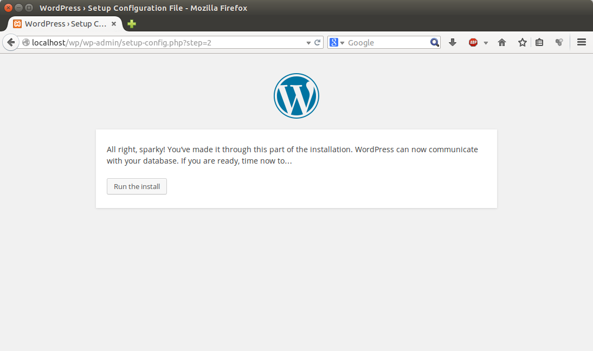Click the localhost address bar URL
593x351 pixels.
click(x=163, y=42)
